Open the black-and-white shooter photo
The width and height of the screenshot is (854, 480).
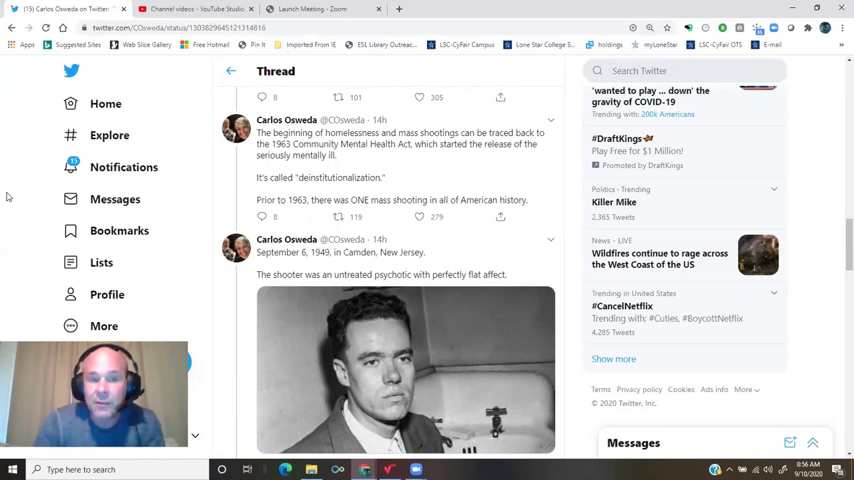pyautogui.click(x=406, y=370)
